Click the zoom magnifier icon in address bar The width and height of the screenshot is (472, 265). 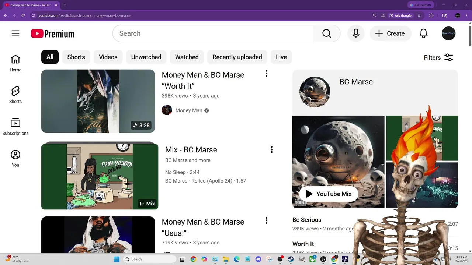[375, 15]
